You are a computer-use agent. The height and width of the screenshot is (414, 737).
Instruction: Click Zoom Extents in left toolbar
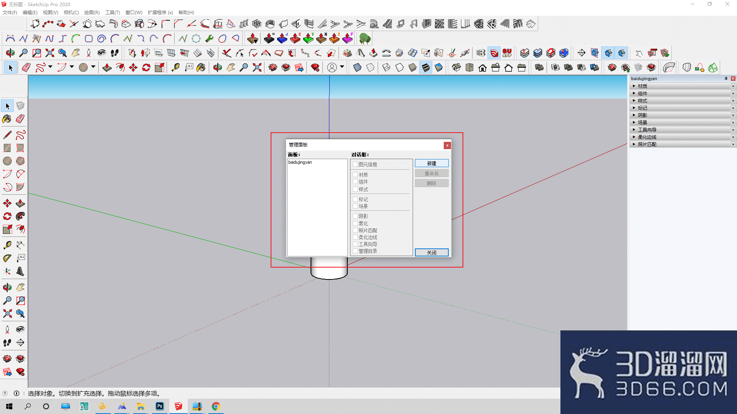click(7, 313)
